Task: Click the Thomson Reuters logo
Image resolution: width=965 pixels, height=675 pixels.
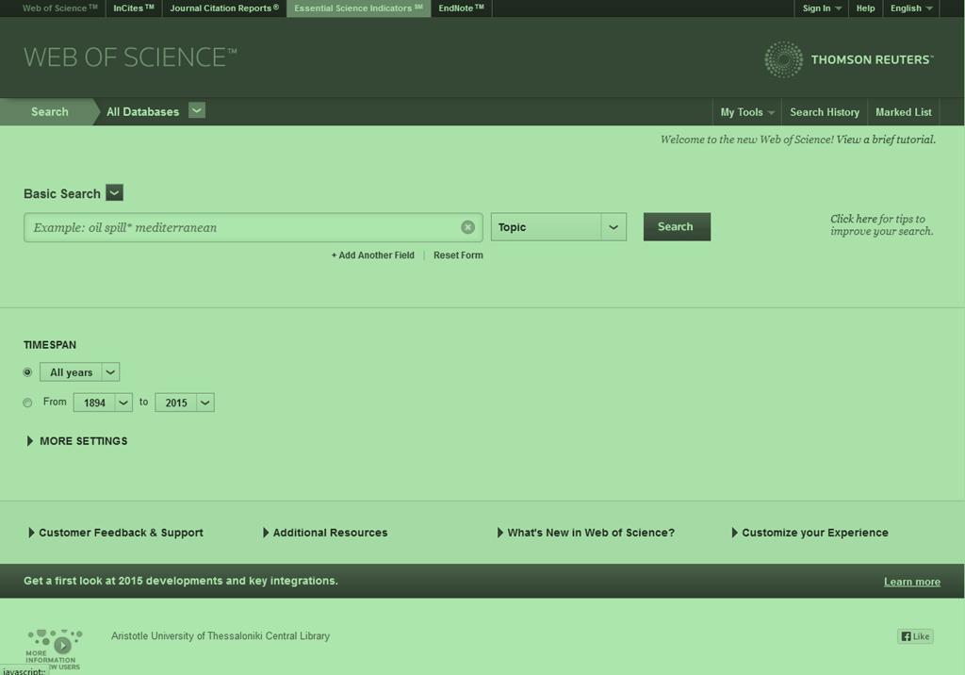Action: pyautogui.click(x=849, y=59)
